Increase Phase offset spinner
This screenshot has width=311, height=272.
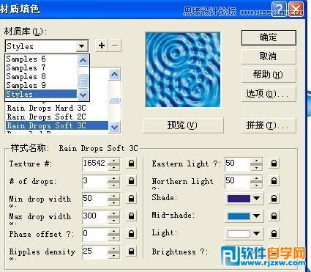(113, 231)
